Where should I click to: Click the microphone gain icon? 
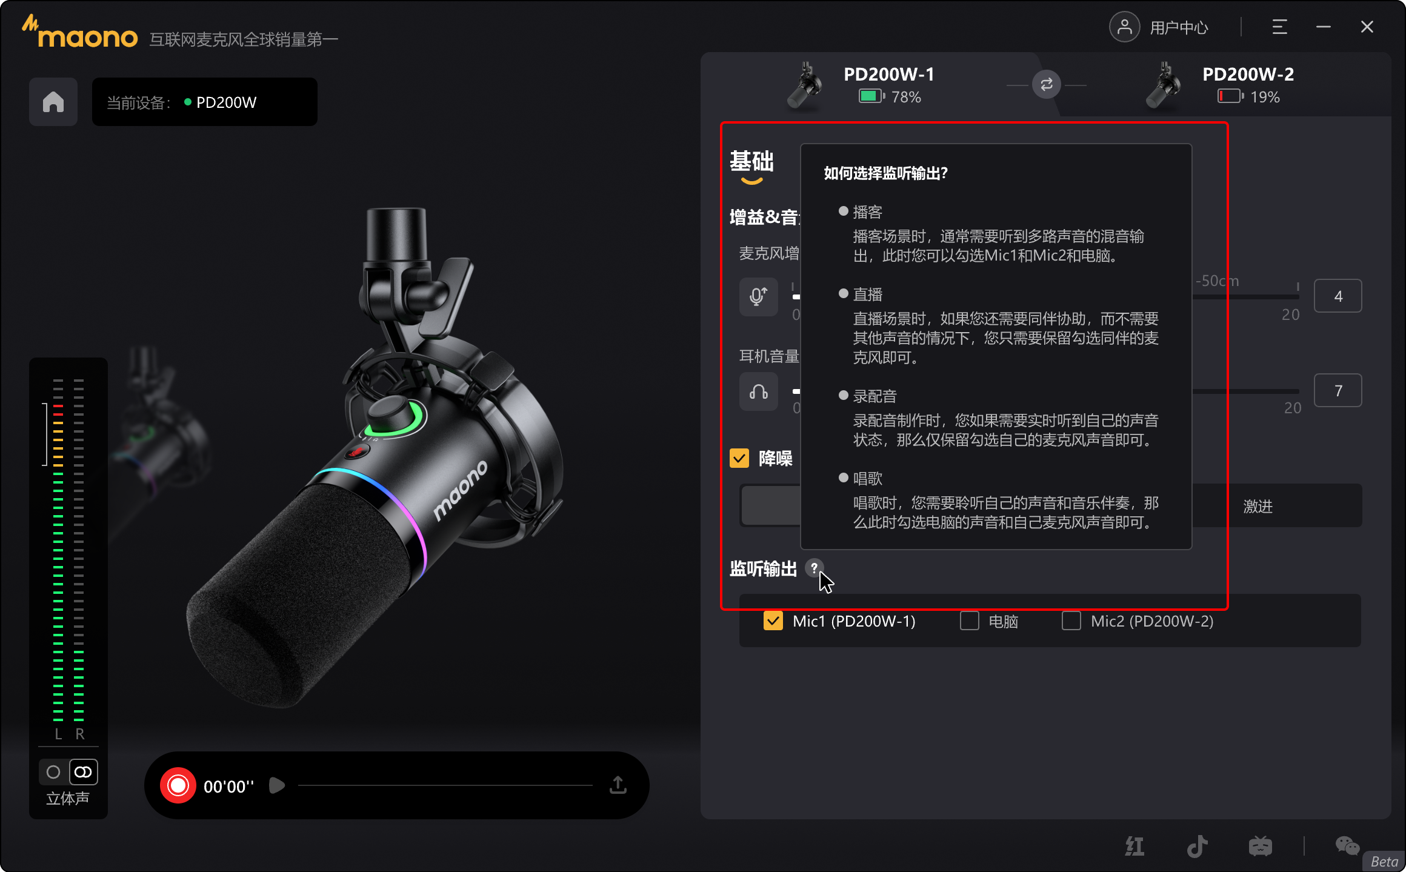pyautogui.click(x=759, y=296)
